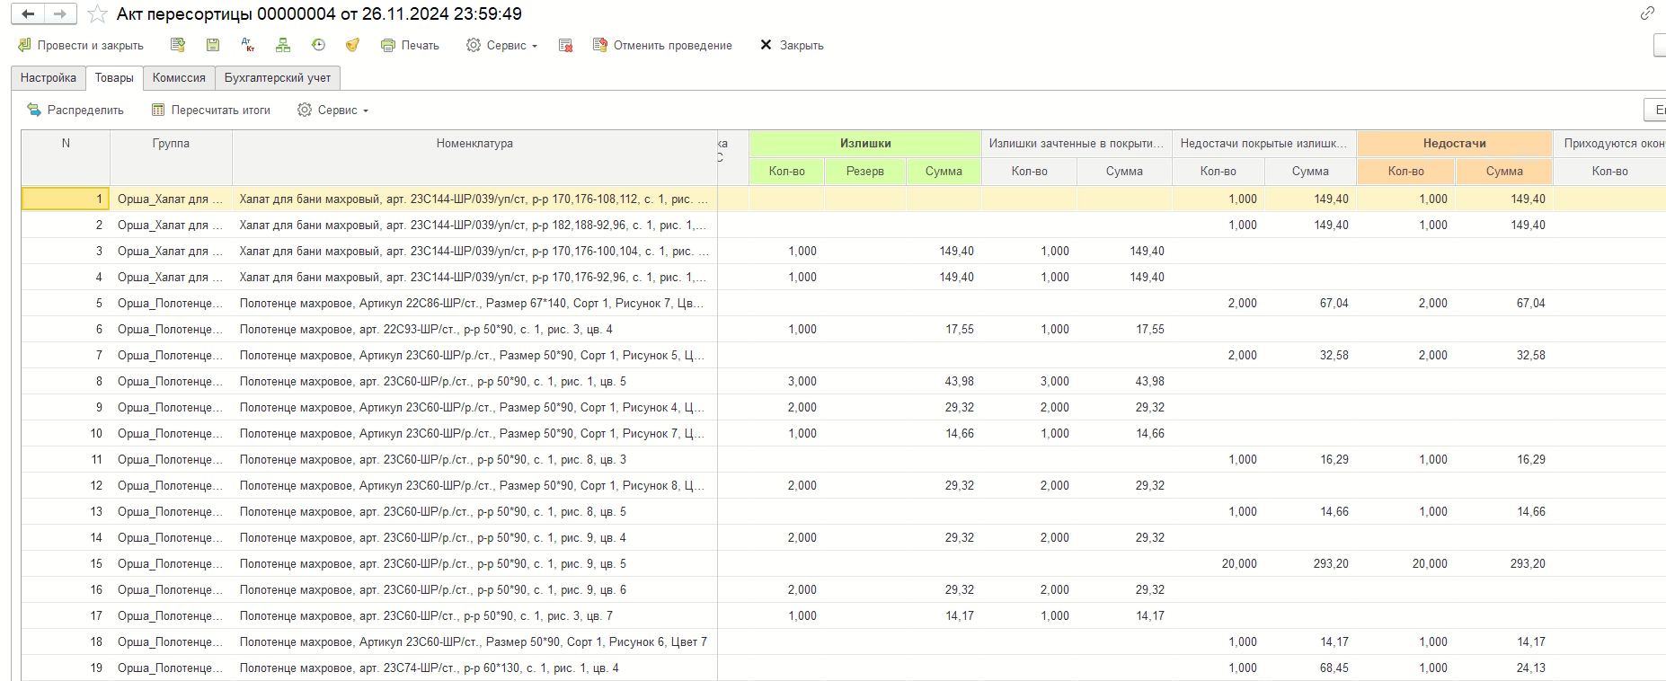
Task: Click the back navigation arrow
Action: [29, 14]
